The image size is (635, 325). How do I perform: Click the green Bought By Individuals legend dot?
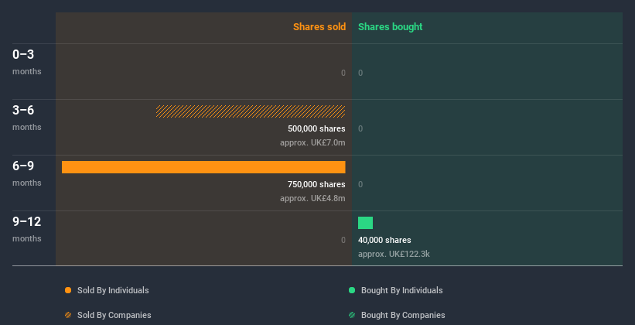[352, 290]
